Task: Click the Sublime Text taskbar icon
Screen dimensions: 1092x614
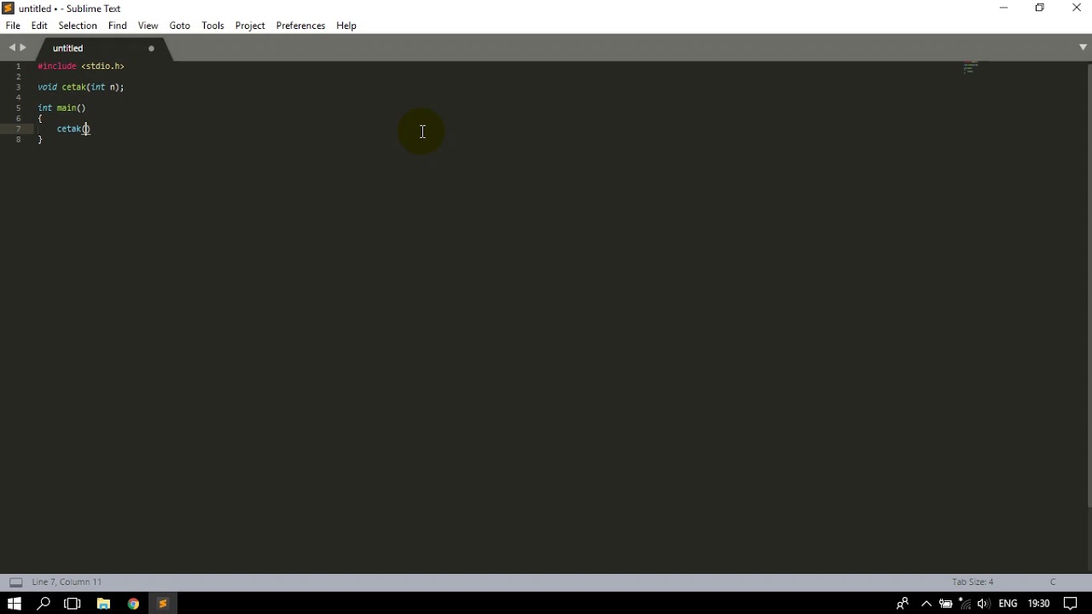Action: point(162,604)
